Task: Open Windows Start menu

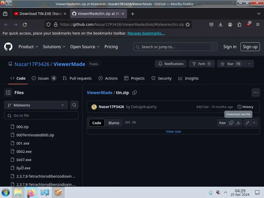Action: point(6,192)
